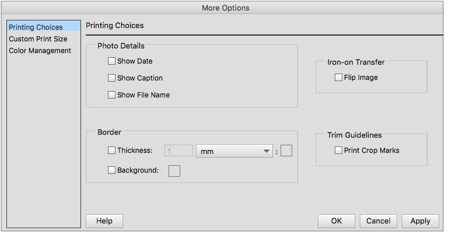Select Printing Choices in the sidebar
The height and width of the screenshot is (234, 452).
(x=36, y=27)
